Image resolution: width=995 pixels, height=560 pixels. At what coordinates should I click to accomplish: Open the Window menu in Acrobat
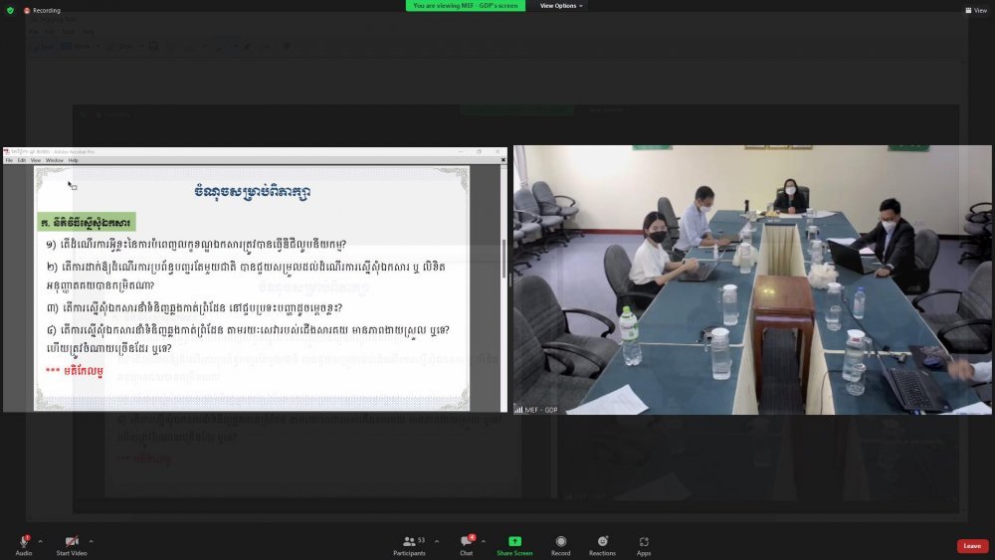click(54, 160)
